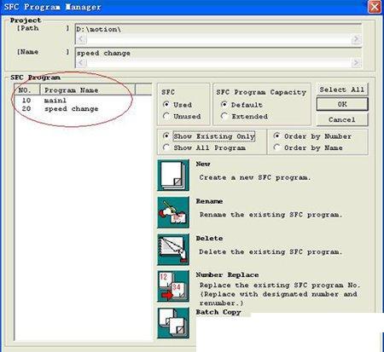Confirm with the OK button
384x352 pixels.
click(342, 104)
